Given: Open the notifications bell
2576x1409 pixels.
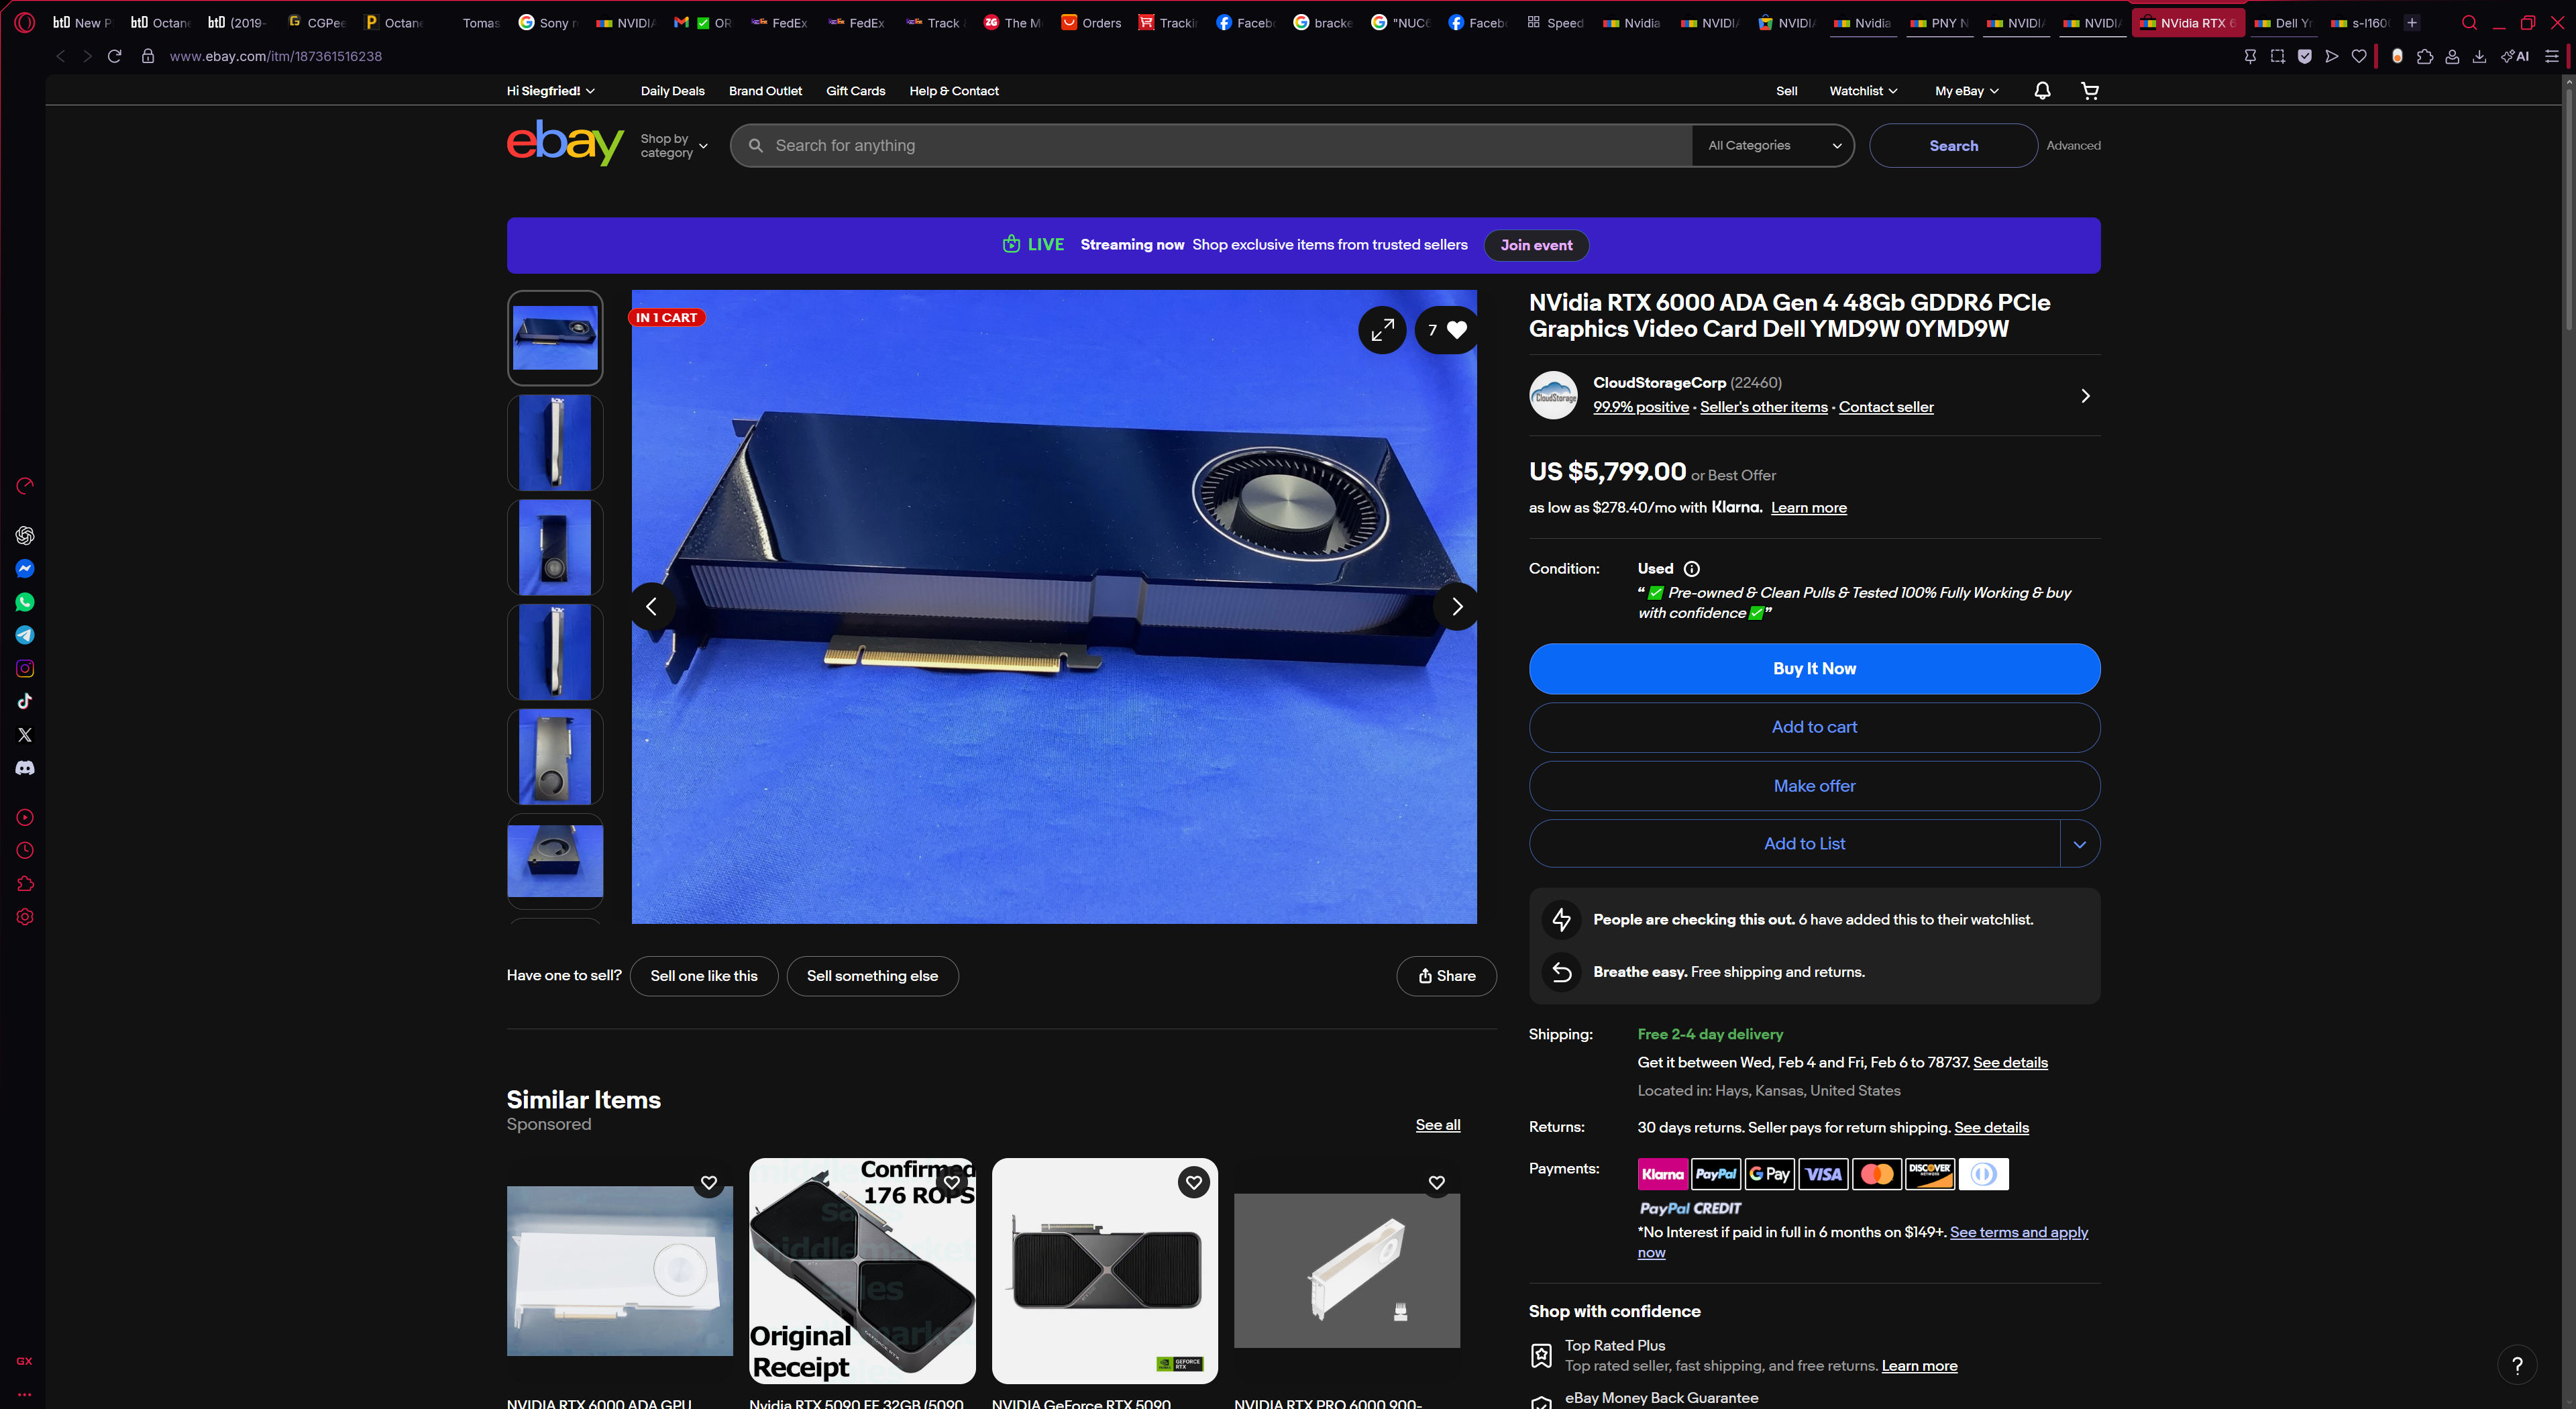Looking at the screenshot, I should (2042, 91).
